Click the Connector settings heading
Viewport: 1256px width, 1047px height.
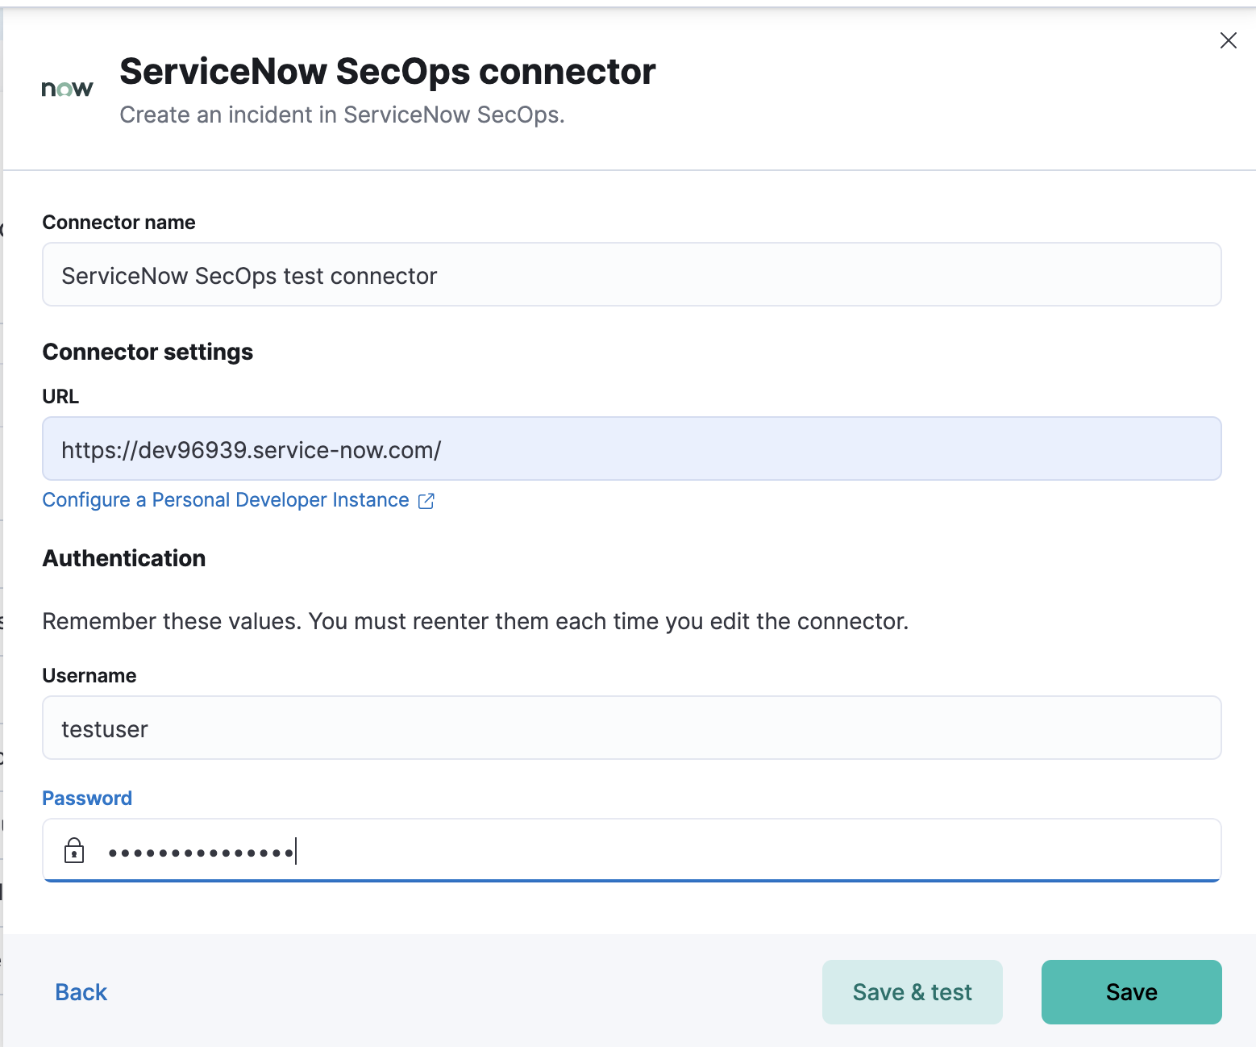(x=148, y=352)
